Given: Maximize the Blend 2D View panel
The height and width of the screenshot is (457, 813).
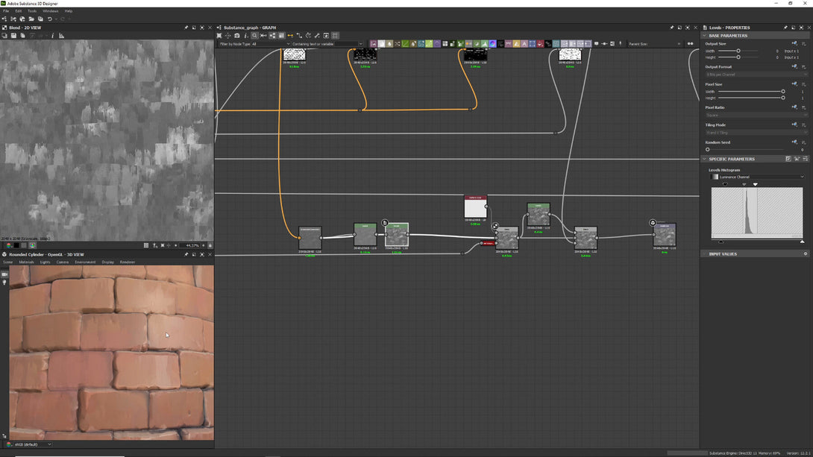Looking at the screenshot, I should pos(201,28).
